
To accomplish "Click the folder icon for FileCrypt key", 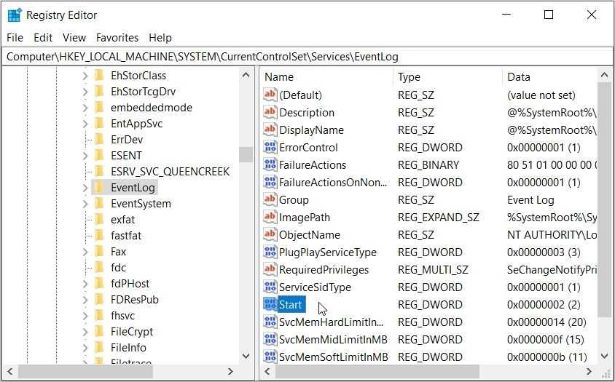I will (x=100, y=332).
